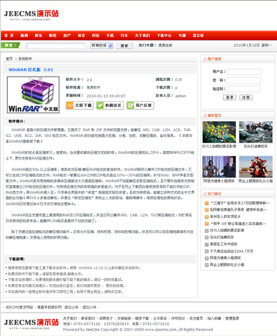This screenshot has width=277, height=336.
Task: Open the 所有栏目 category dropdown
Action: (102, 45)
